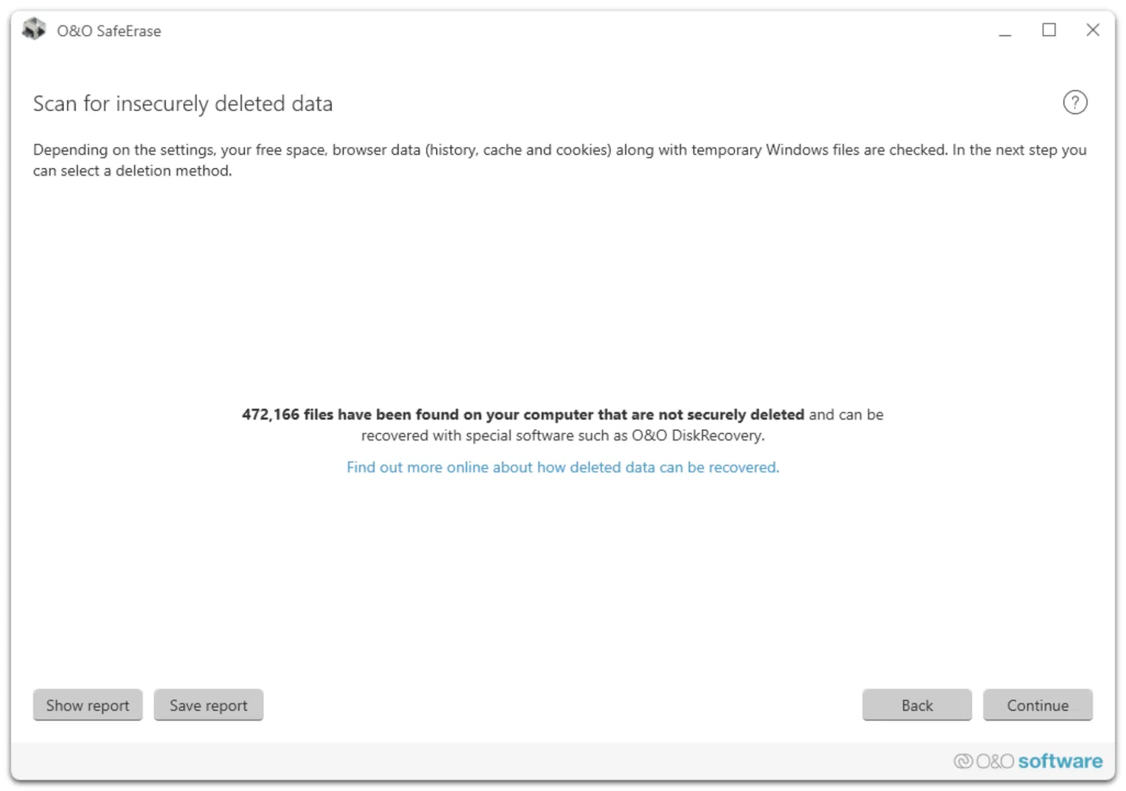This screenshot has height=791, width=1126.
Task: Click the "O&O SafeErase" title bar text
Action: click(109, 31)
